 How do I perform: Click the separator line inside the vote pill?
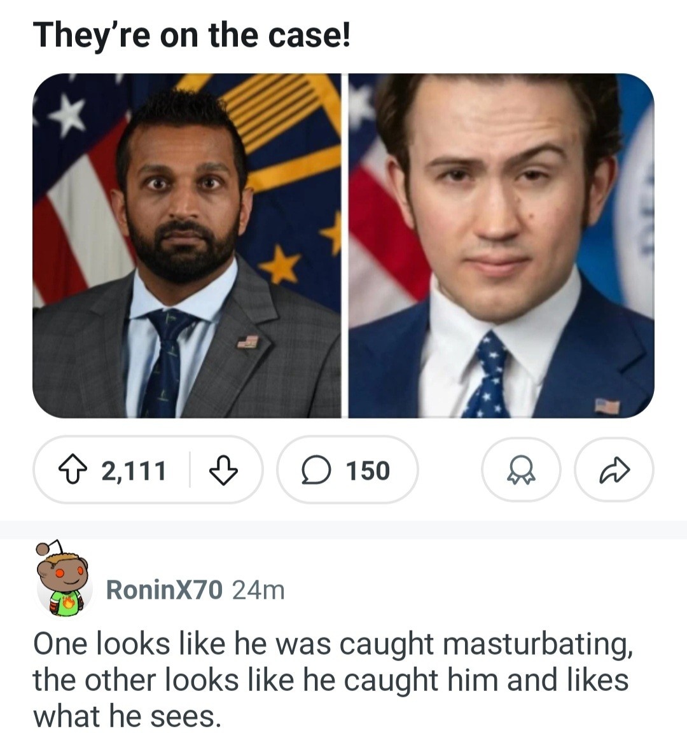(x=190, y=470)
